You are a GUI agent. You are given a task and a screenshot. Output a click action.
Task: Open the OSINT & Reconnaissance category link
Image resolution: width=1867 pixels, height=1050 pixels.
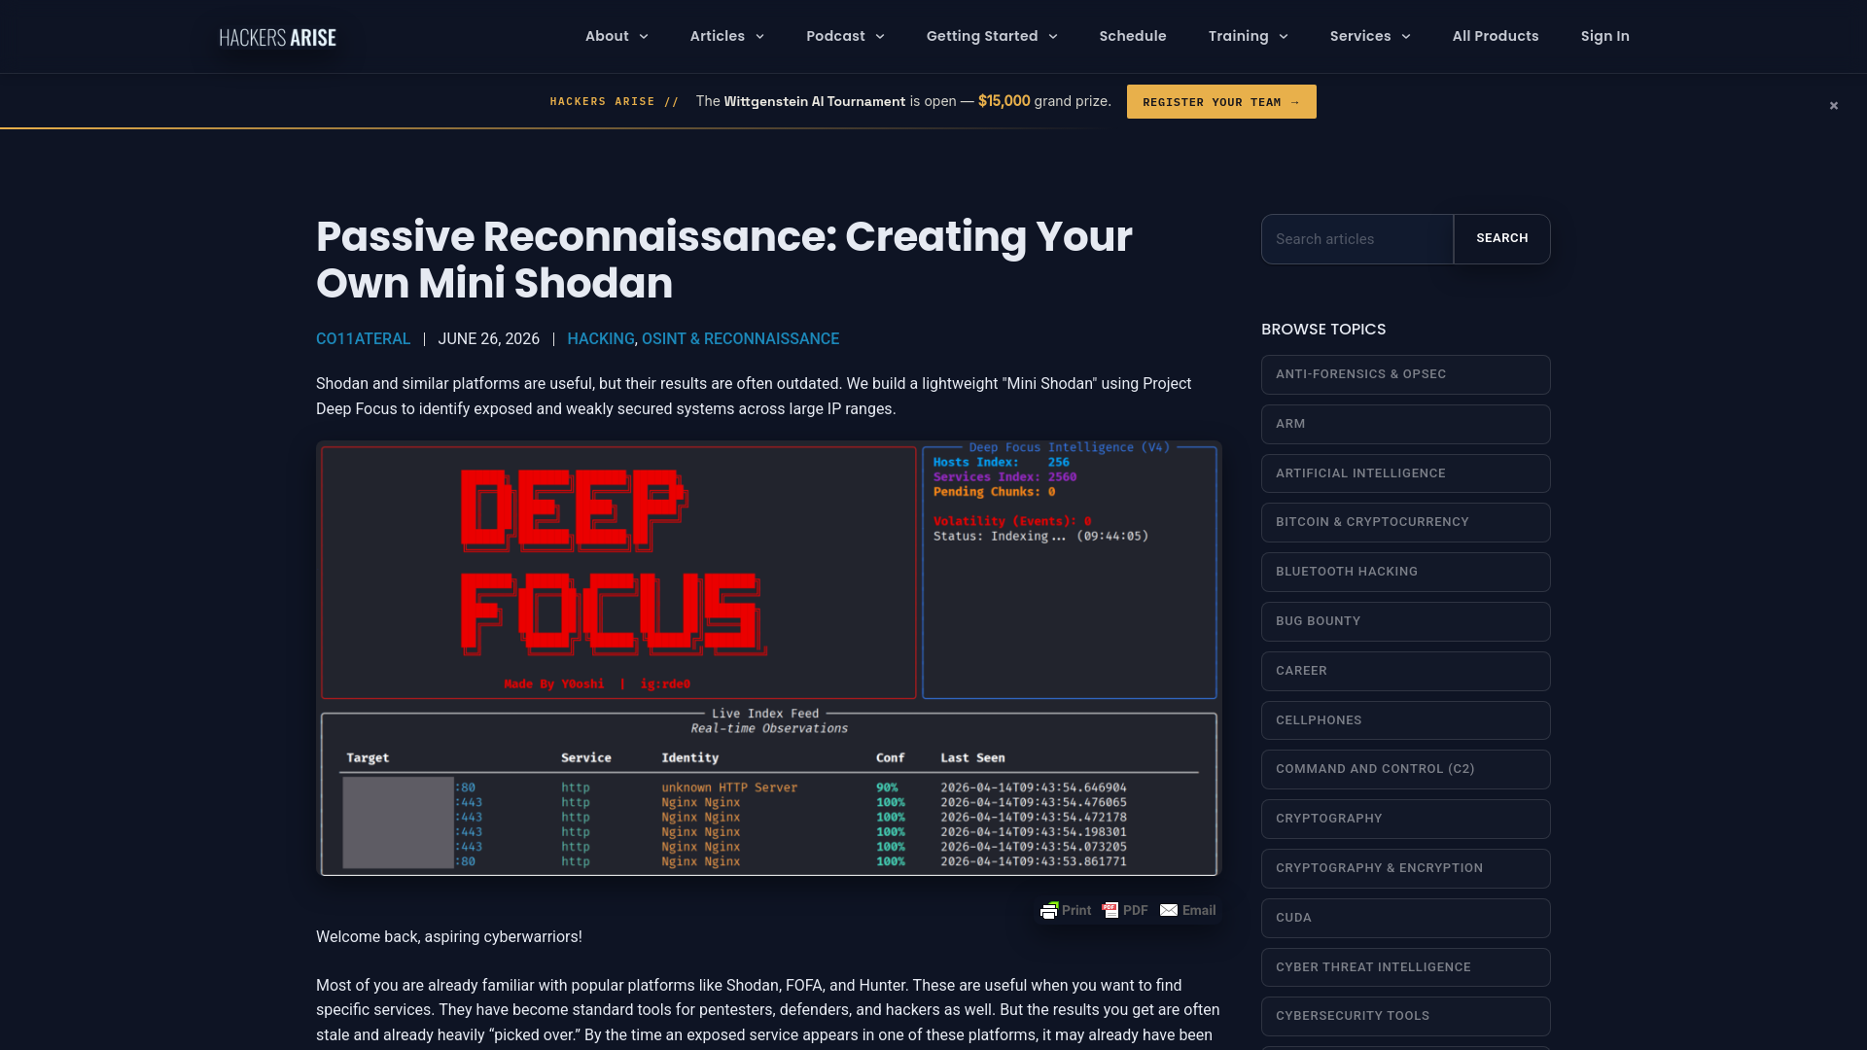(x=740, y=339)
